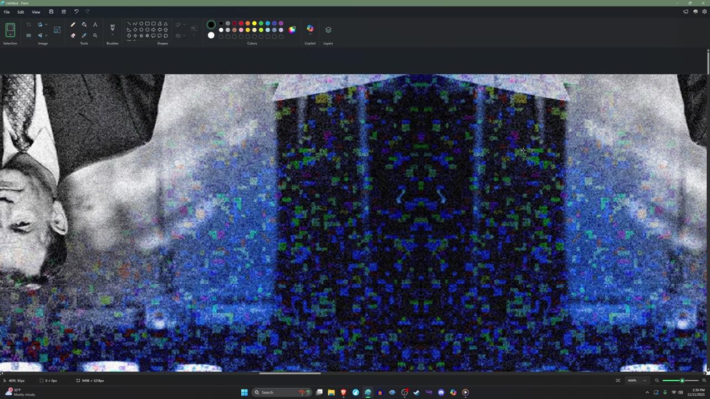This screenshot has width=710, height=399.
Task: Expand the Selection options dropdown
Action: click(x=10, y=35)
